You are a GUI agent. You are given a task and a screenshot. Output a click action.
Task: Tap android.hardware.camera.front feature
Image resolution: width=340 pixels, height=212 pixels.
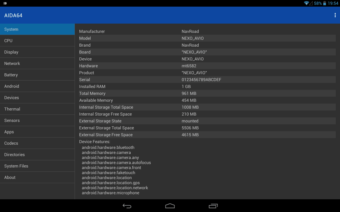click(111, 167)
